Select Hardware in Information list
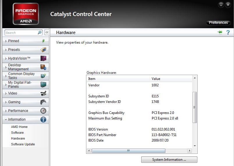This screenshot has height=166, width=234. (x=18, y=138)
